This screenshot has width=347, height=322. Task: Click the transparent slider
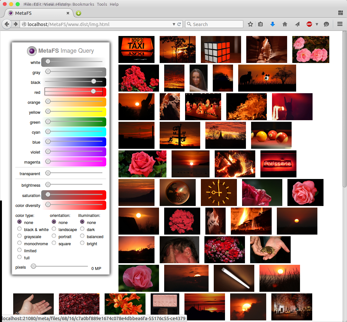pos(74,173)
